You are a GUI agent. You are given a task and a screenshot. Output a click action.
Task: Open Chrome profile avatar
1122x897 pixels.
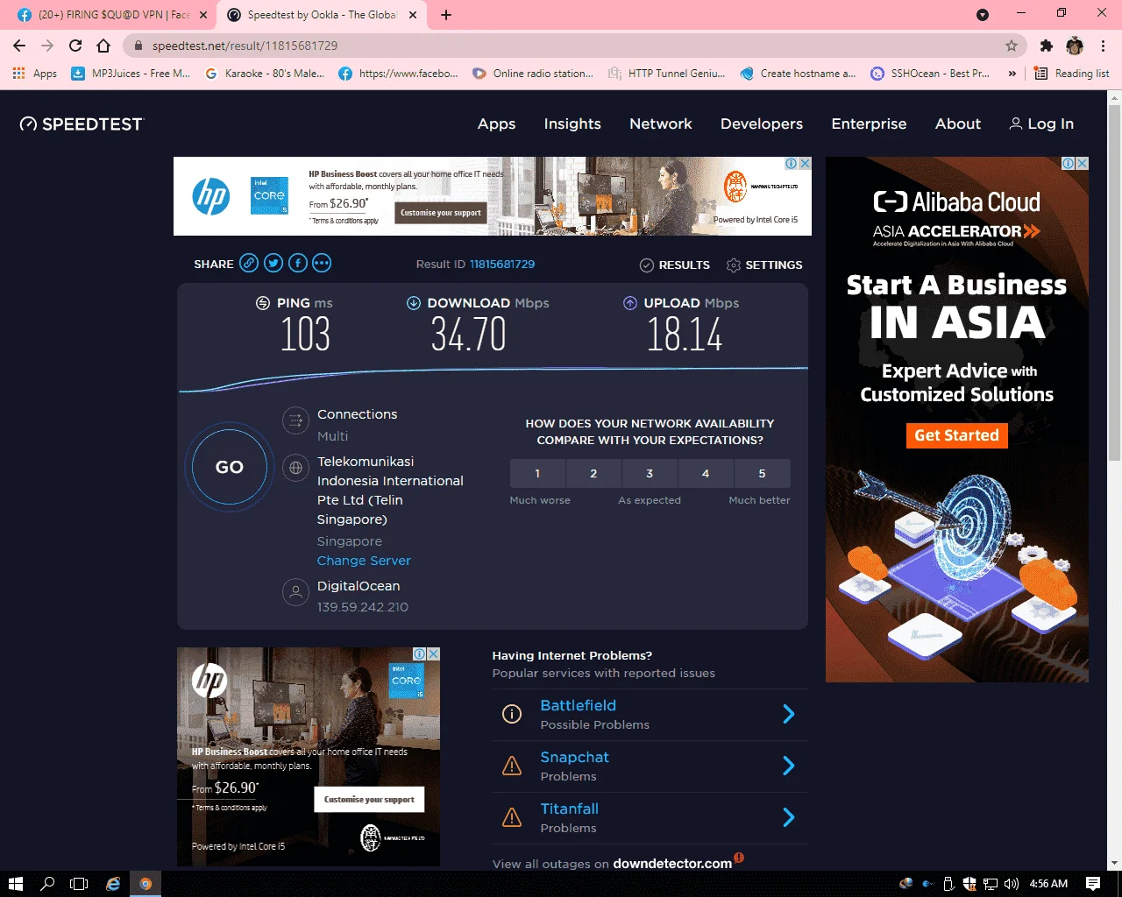(1075, 46)
